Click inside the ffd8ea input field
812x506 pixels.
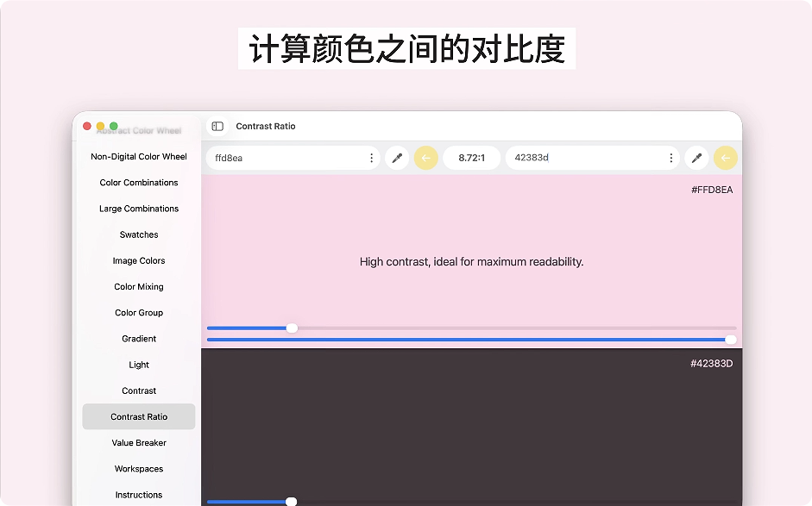point(285,158)
